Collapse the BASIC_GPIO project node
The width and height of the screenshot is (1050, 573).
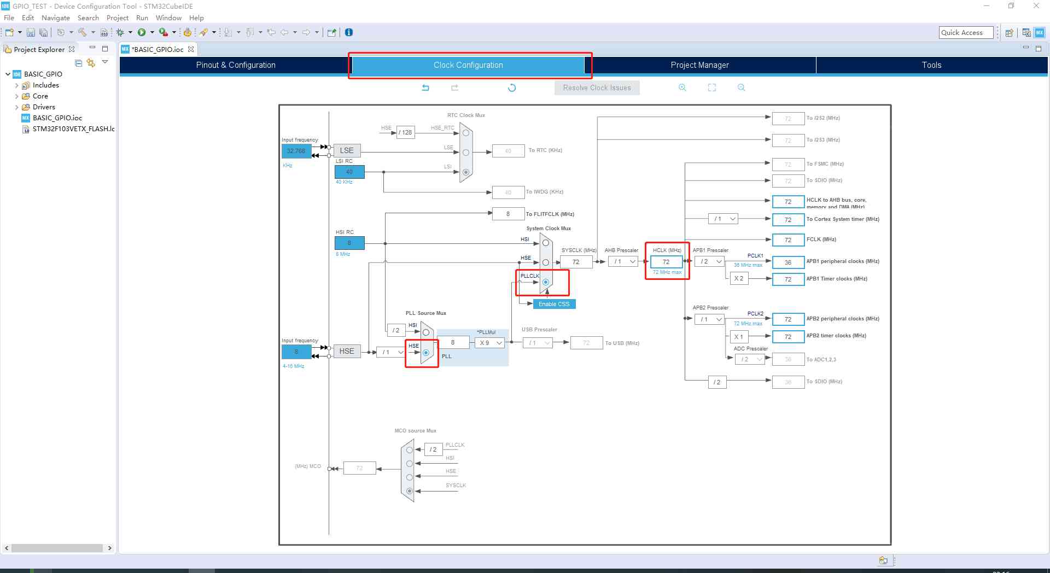click(8, 74)
